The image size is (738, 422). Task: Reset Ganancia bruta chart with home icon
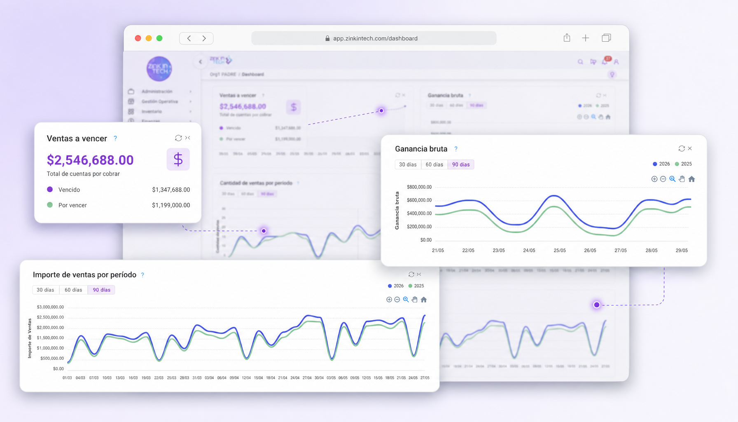(x=692, y=179)
